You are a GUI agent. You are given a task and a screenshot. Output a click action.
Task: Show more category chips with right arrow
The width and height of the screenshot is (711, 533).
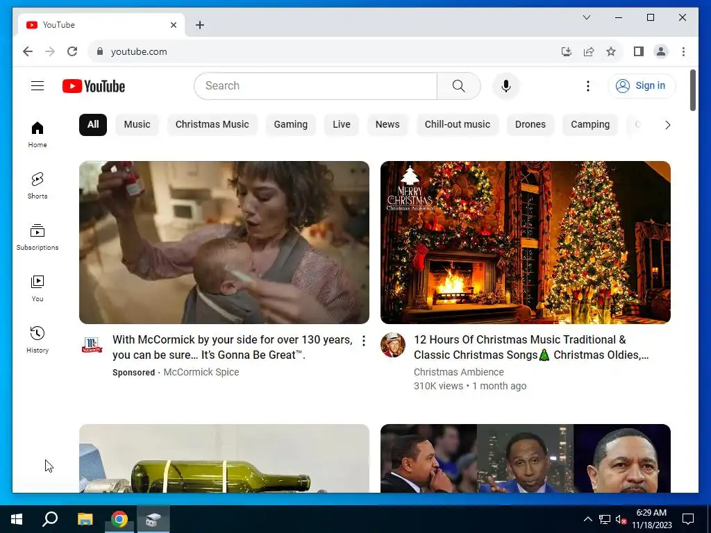tap(667, 125)
